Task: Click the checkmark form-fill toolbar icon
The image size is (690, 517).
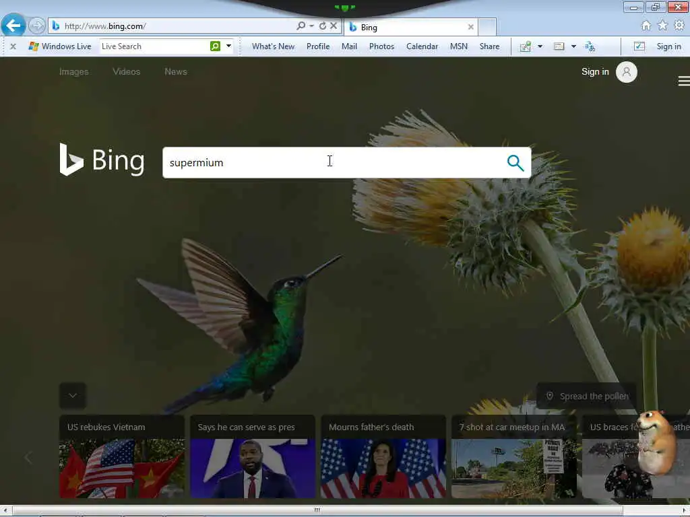Action: (x=639, y=46)
